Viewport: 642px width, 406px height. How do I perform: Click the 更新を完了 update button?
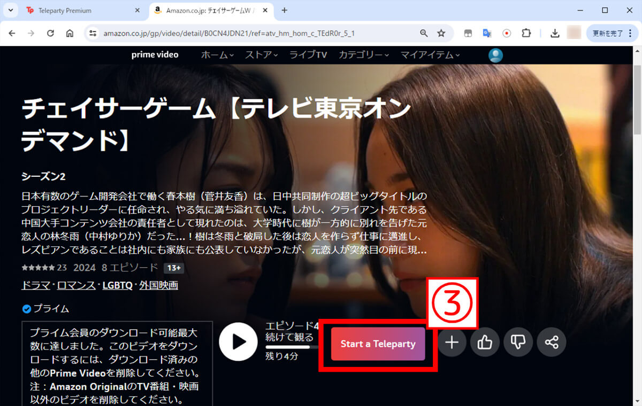point(612,33)
